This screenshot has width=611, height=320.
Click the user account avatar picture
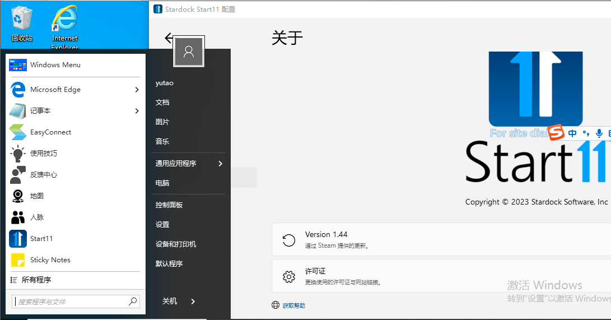[x=189, y=52]
